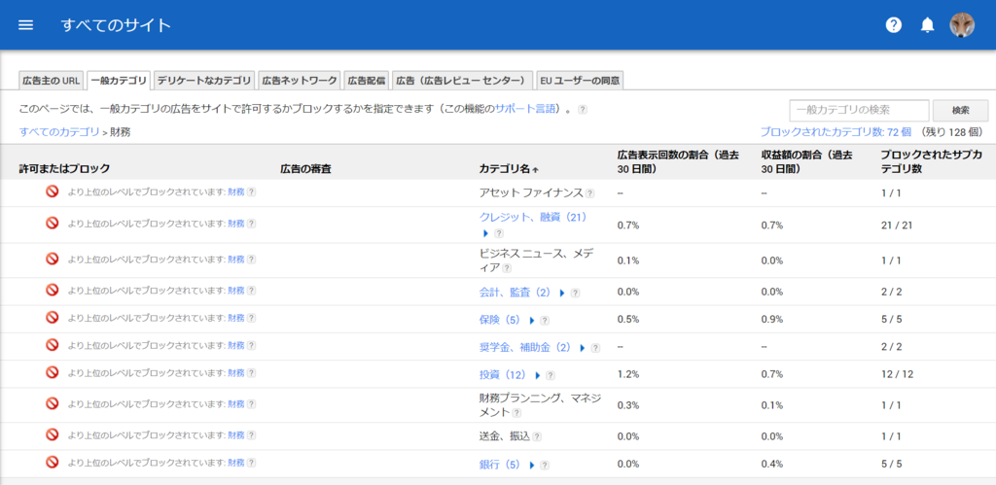The image size is (996, 485).
Task: Switch to デリケートなカテゴリ tab
Action: point(204,81)
